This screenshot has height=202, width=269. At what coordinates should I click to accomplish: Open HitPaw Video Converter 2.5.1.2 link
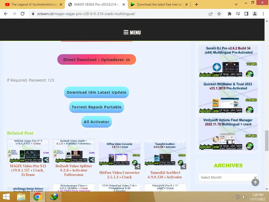tap(120, 175)
